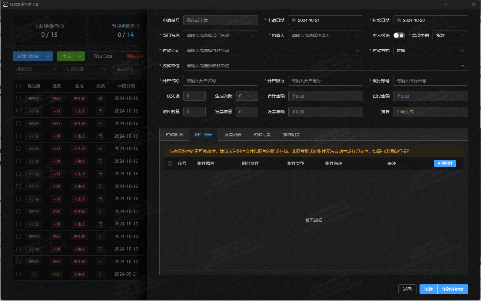This screenshot has width=481, height=301.
Task: Click the 开户银行 input field
Action: pos(325,81)
